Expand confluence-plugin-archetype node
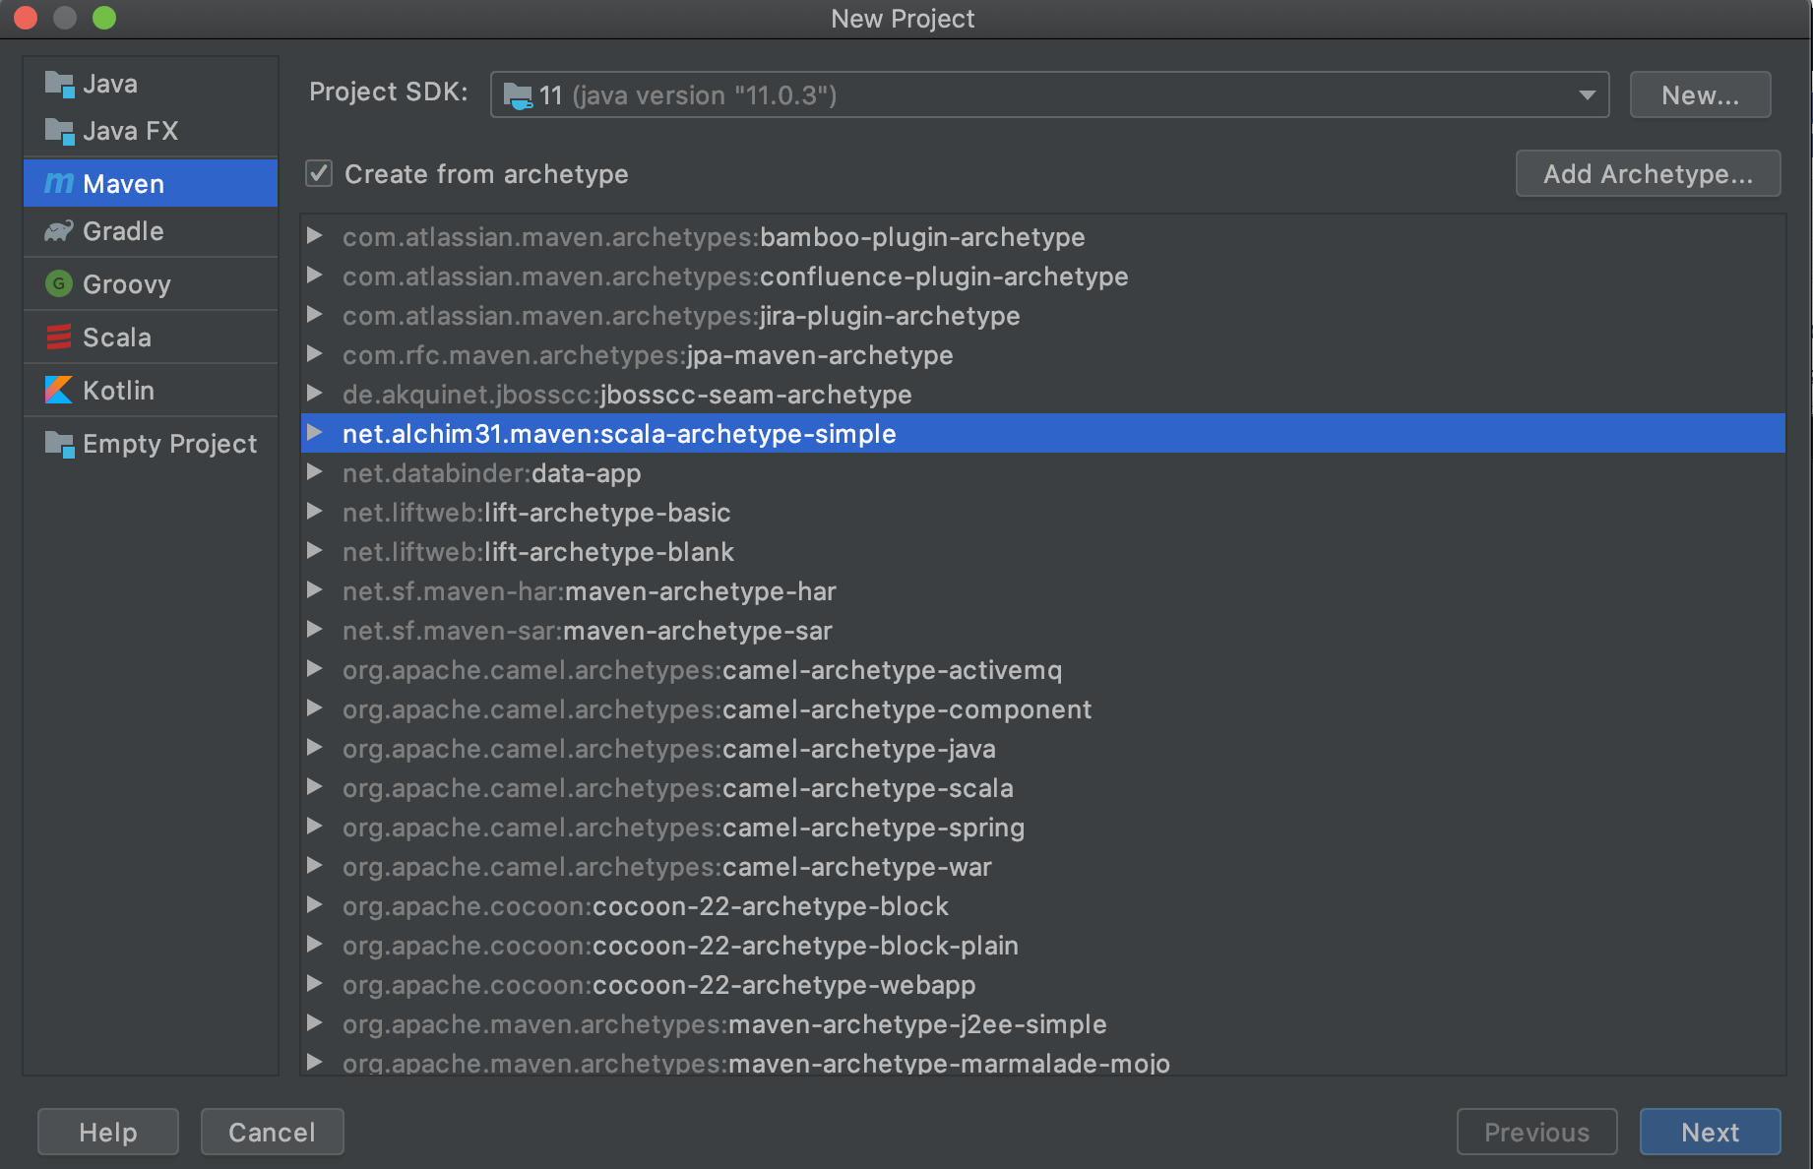Viewport: 1813px width, 1169px height. tap(315, 276)
